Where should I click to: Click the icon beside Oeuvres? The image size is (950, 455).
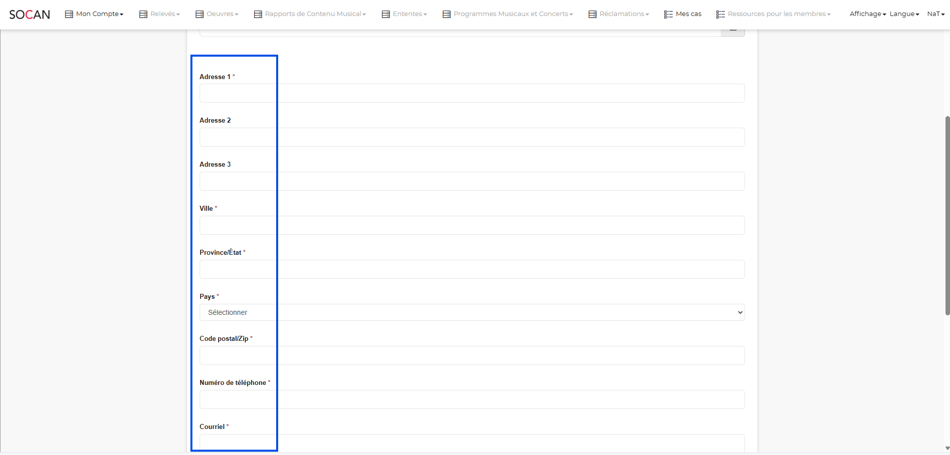pyautogui.click(x=199, y=14)
